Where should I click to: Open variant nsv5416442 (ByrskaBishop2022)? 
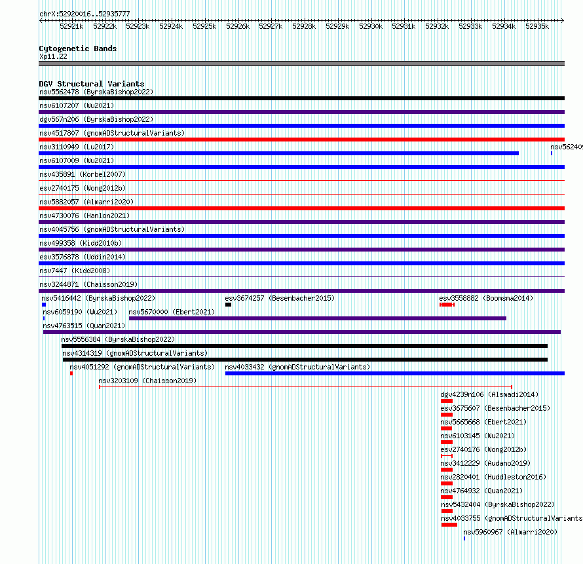pos(98,298)
